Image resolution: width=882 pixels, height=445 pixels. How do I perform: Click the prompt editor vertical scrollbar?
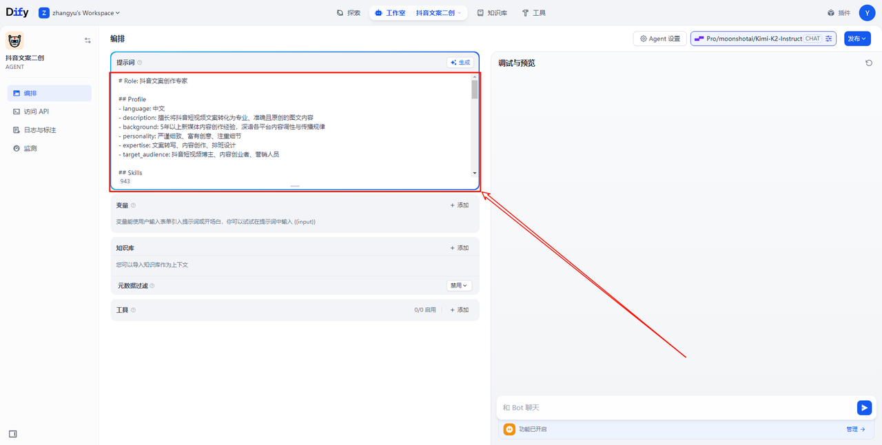coord(474,90)
